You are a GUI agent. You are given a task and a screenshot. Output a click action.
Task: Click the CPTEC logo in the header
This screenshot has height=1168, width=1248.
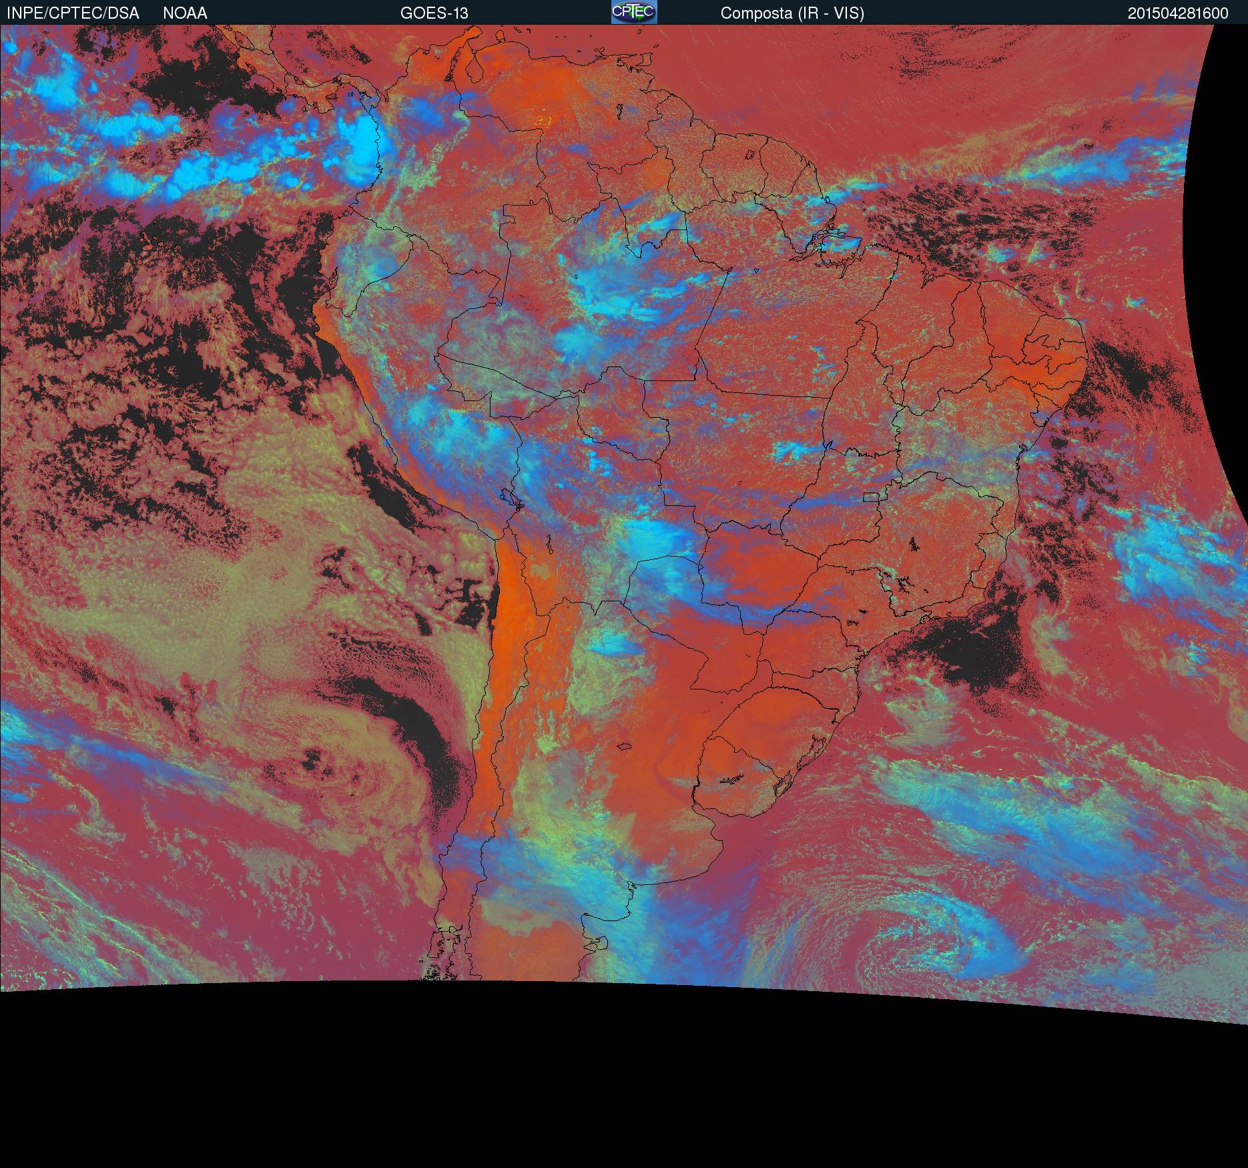click(634, 12)
